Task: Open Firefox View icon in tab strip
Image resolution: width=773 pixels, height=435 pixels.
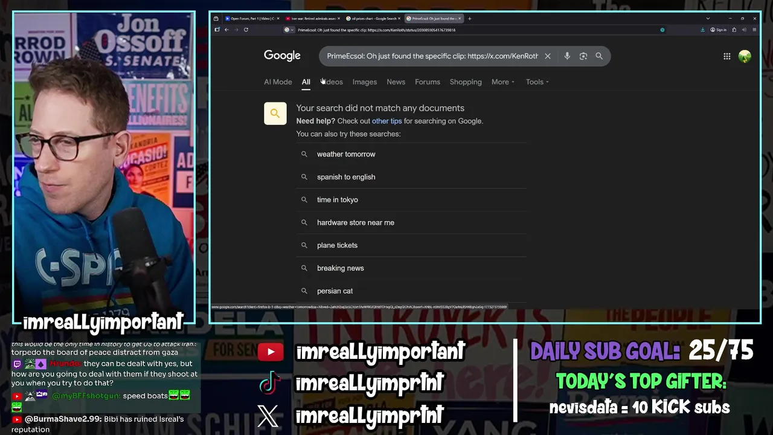Action: pos(216,18)
